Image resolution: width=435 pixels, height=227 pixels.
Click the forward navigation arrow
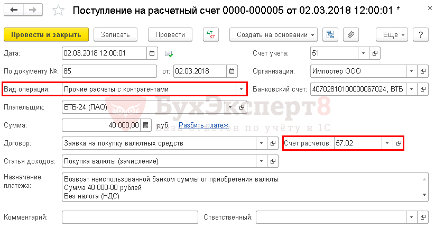click(x=32, y=10)
